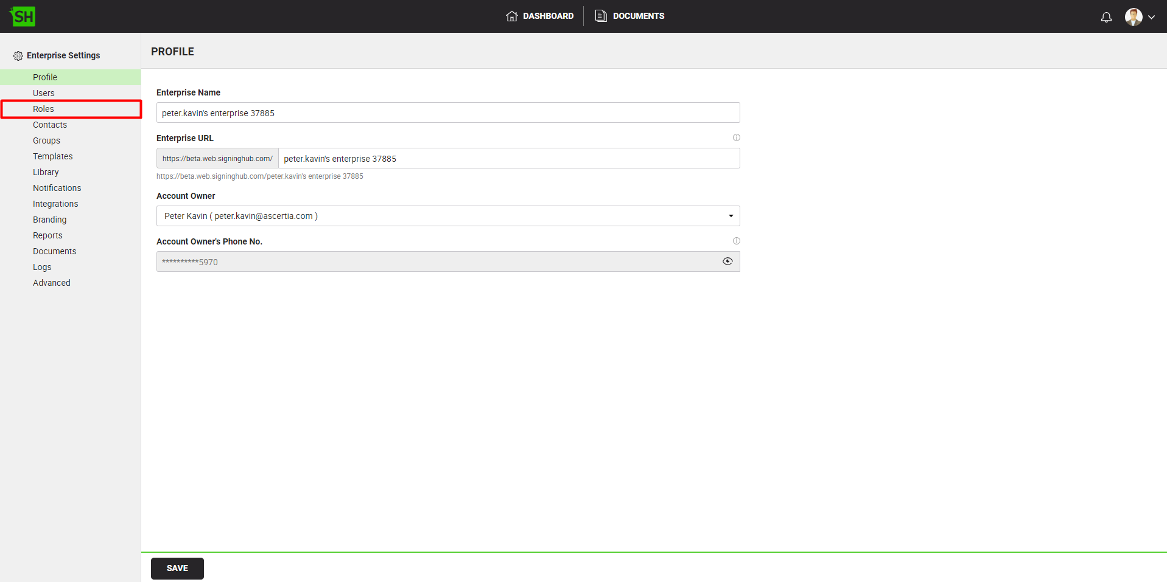The height and width of the screenshot is (582, 1167).
Task: Expand the user profile menu chevron
Action: click(x=1151, y=17)
